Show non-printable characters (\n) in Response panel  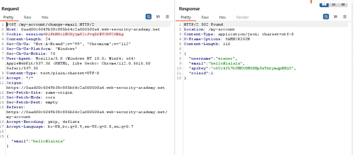click(x=335, y=17)
